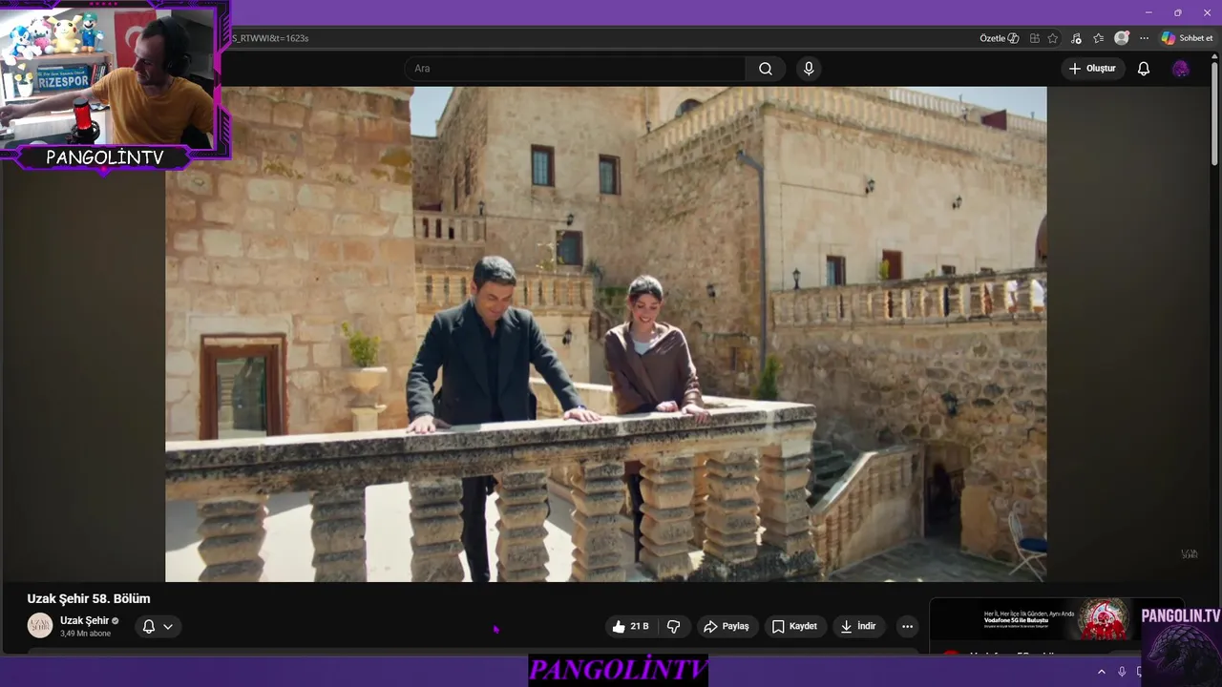Click the page vertical scrollbar
1222x687 pixels.
(1214, 114)
